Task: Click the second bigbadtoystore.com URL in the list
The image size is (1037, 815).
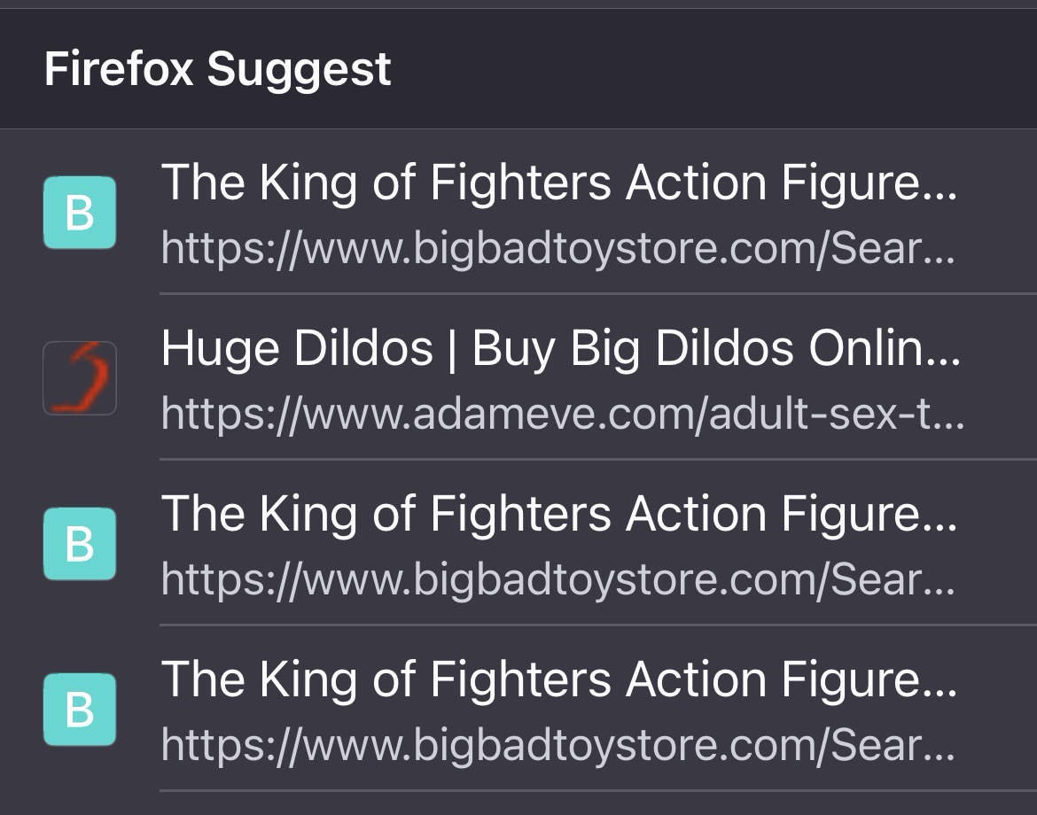Action: (x=558, y=580)
